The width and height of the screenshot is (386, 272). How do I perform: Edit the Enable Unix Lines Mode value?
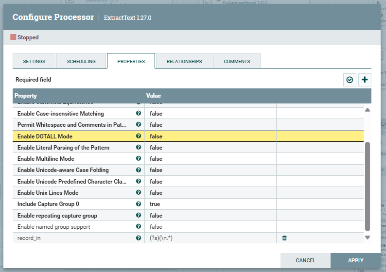(x=210, y=192)
